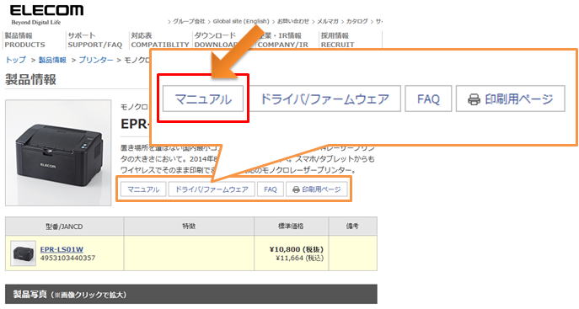Click the 製品情報 breadcrumb link
The height and width of the screenshot is (309, 579).
coord(52,60)
